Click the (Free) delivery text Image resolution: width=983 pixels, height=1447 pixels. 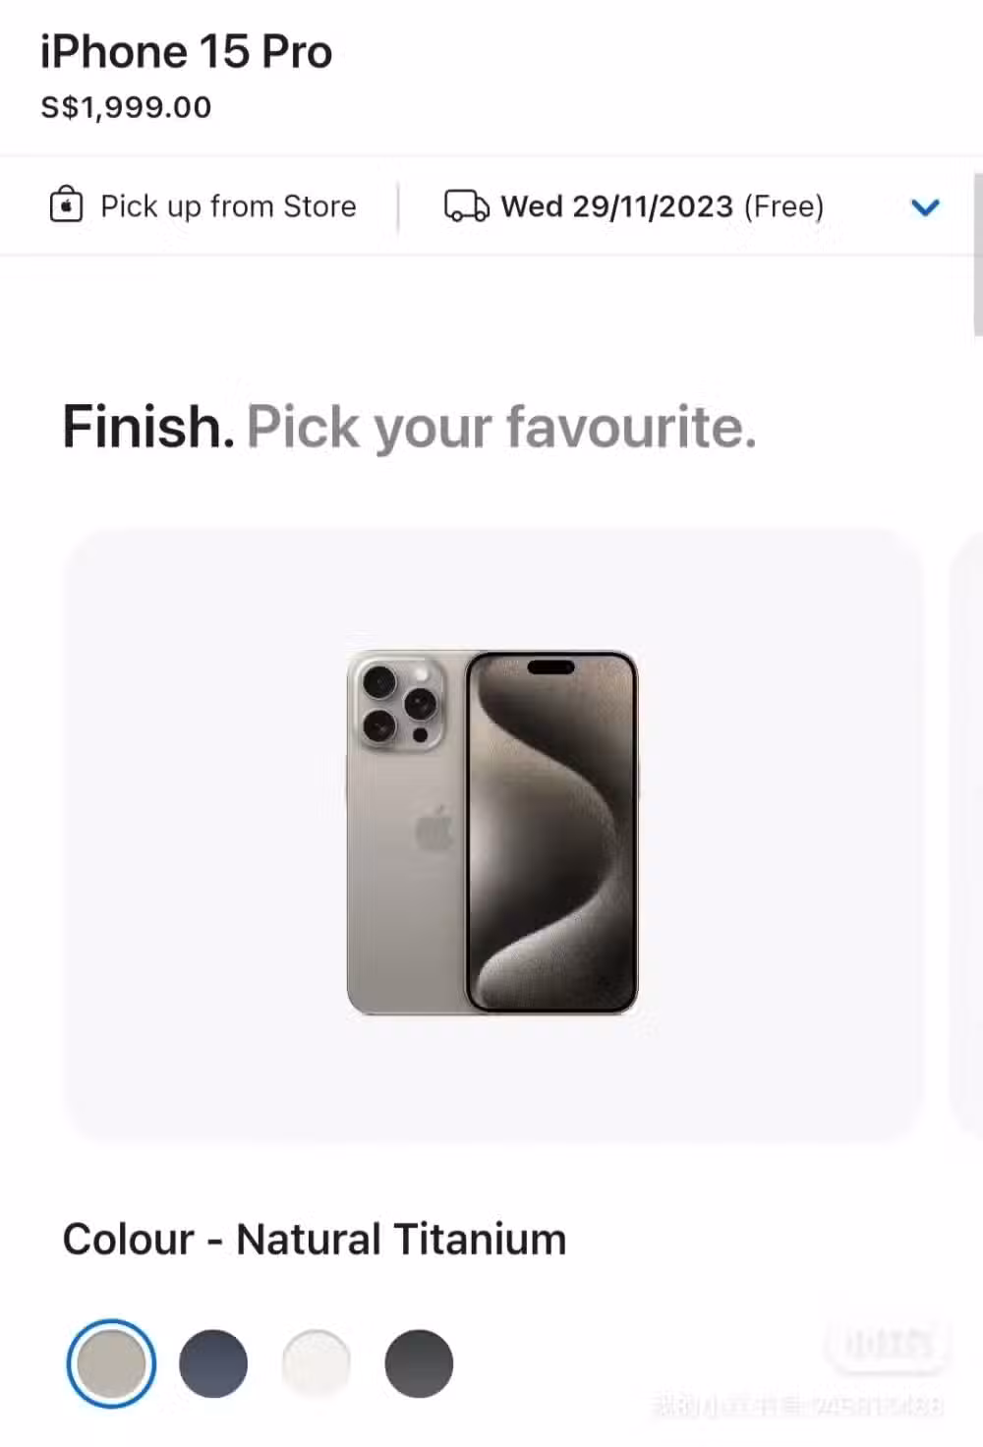pyautogui.click(x=783, y=206)
